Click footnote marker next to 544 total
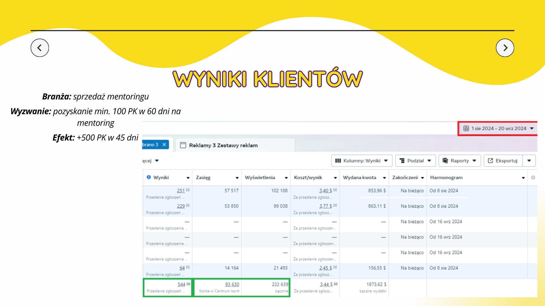Screen dimensions: 545x306 coord(188,284)
